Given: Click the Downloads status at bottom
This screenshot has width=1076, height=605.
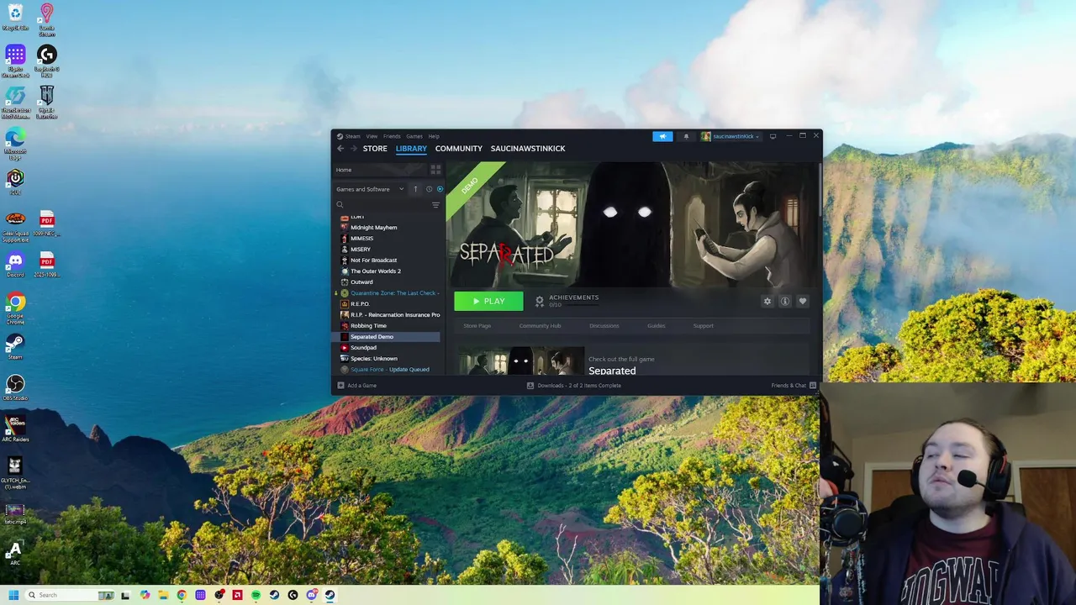Looking at the screenshot, I should [x=574, y=386].
